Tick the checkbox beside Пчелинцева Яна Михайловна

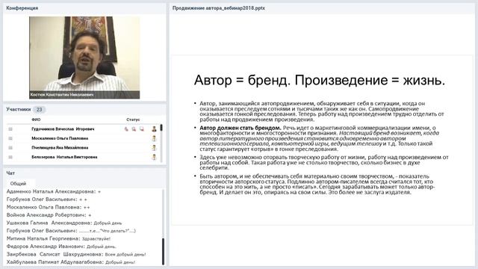(x=10, y=148)
